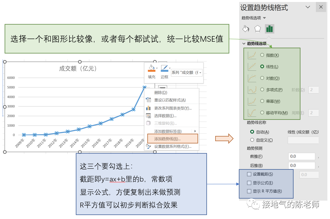This screenshot has width=330, height=219.
Task: Open the 趋势线选项 dropdown under the pane title
Action: pos(264,18)
